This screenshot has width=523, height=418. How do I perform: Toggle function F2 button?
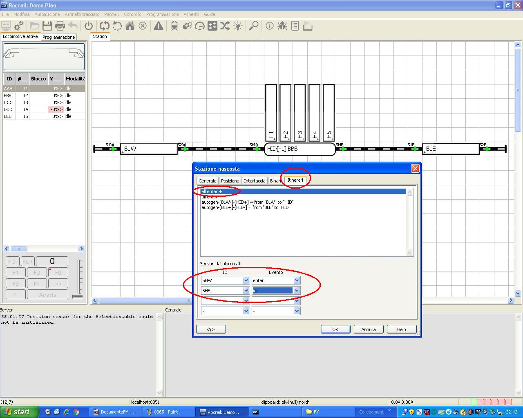point(37,272)
